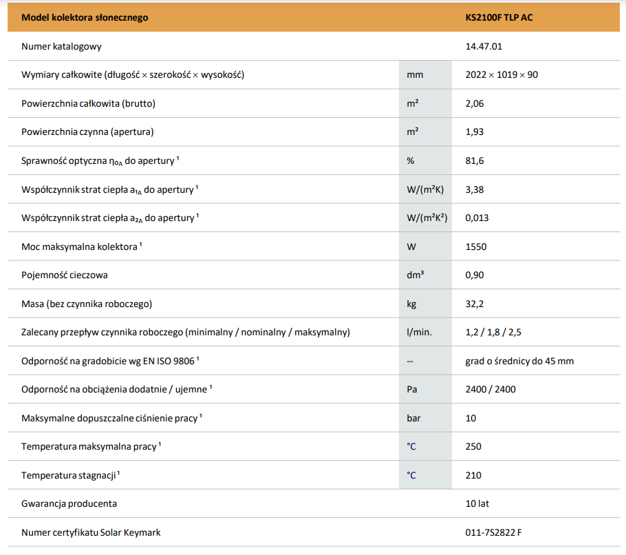
Task: Click the 'grad o średnicy do 45 mm' text
Action: pyautogui.click(x=519, y=361)
